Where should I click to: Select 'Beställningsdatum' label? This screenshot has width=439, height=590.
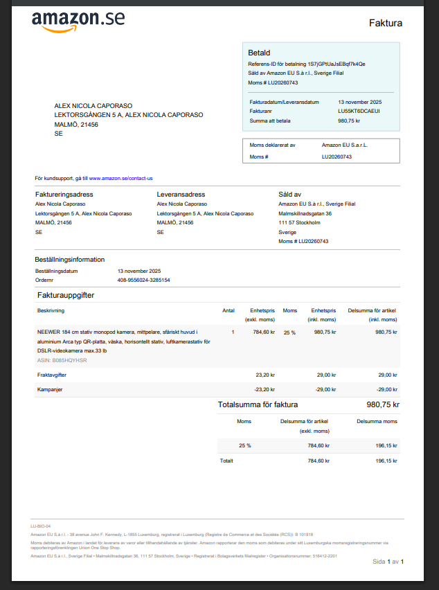56,271
